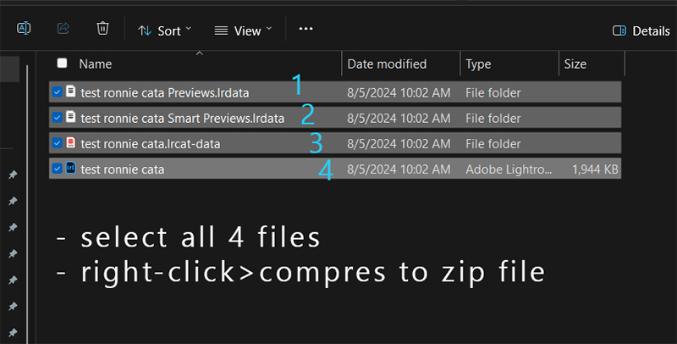Open the See more ellipsis menu
The height and width of the screenshot is (344, 677).
306,29
